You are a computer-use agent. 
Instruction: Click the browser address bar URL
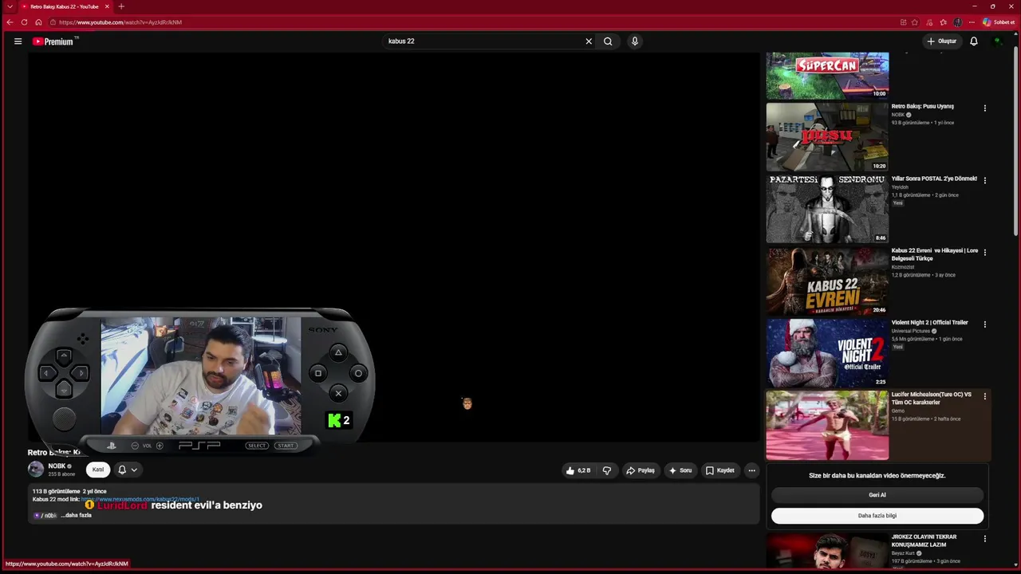(x=120, y=22)
